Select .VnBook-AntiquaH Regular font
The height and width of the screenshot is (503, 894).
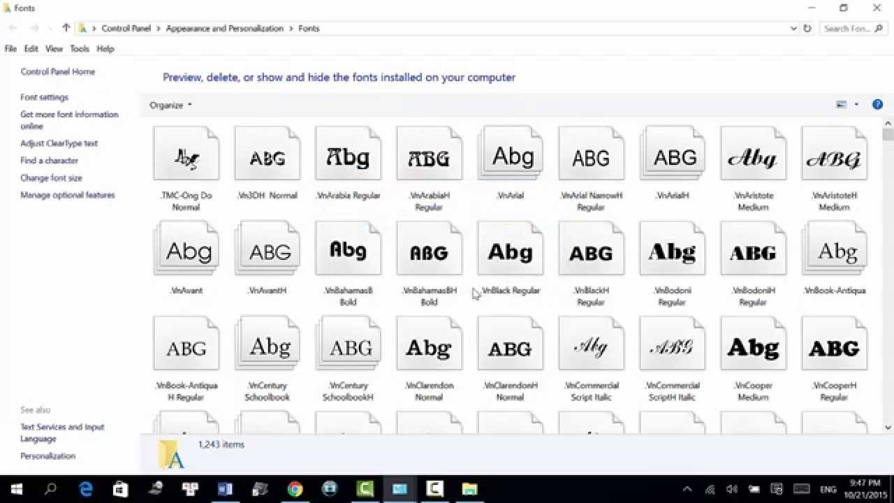tap(186, 358)
